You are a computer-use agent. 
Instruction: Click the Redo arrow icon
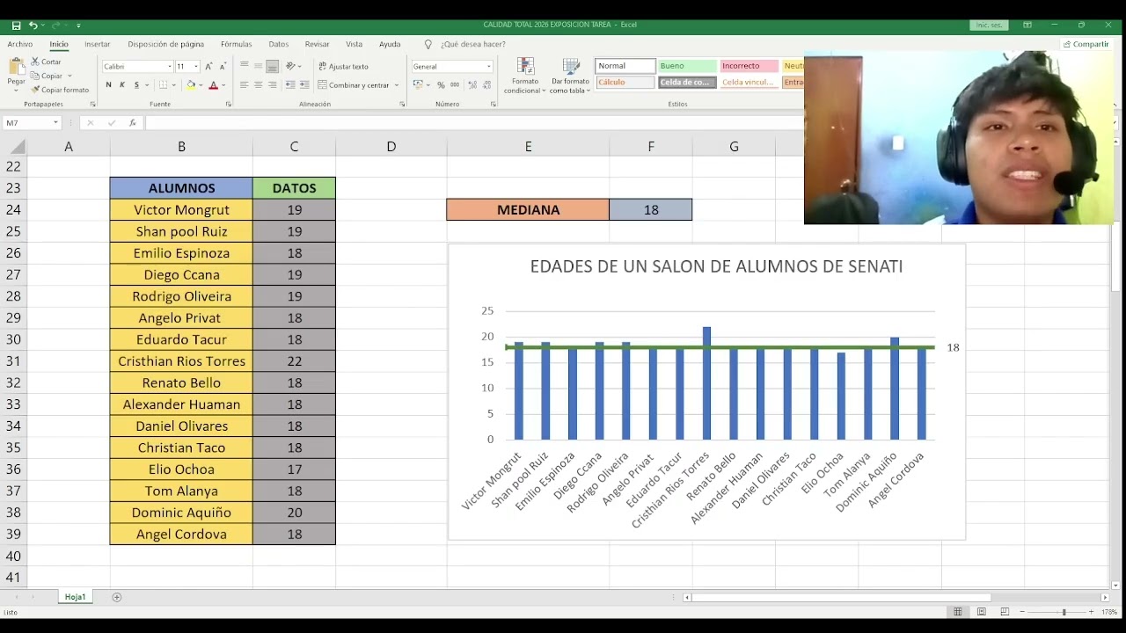(x=57, y=25)
